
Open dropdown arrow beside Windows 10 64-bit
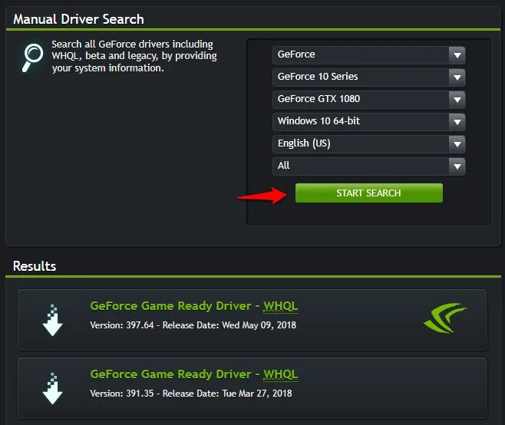pyautogui.click(x=457, y=122)
